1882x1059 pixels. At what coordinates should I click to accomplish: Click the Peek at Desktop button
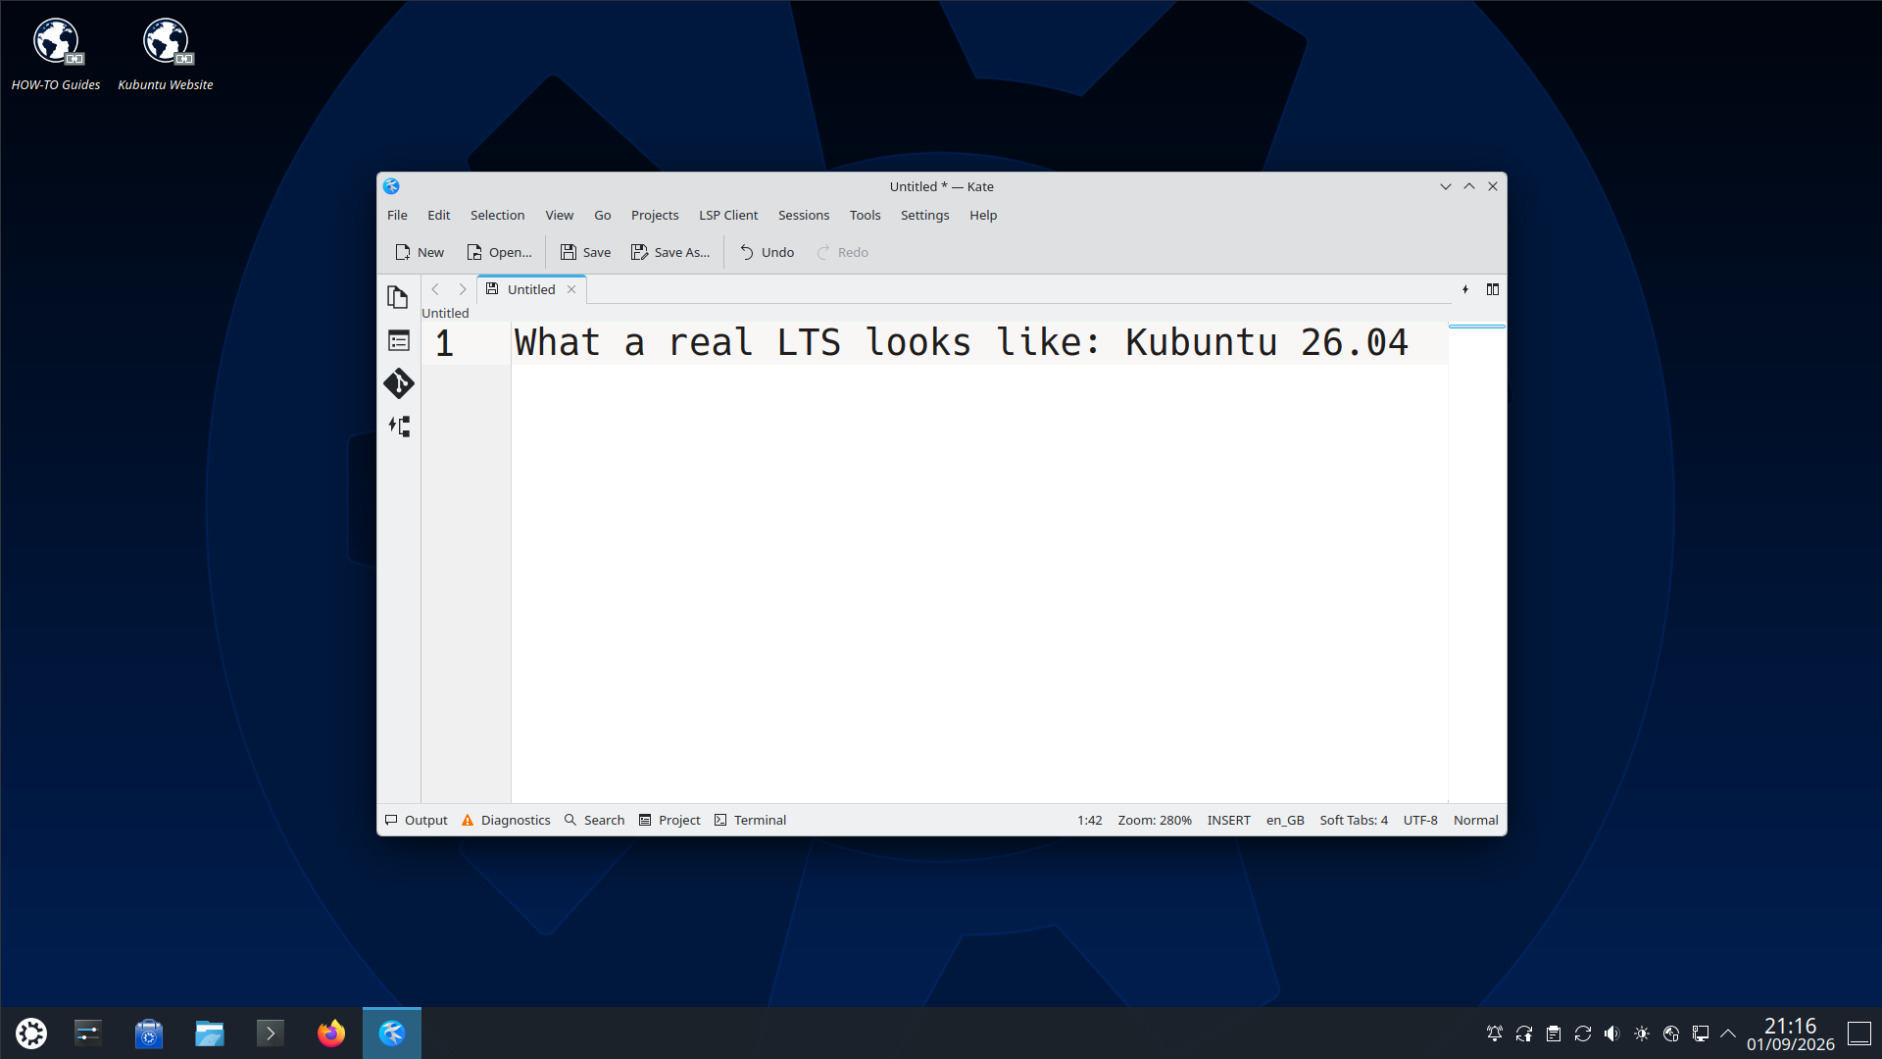[x=1859, y=1034]
